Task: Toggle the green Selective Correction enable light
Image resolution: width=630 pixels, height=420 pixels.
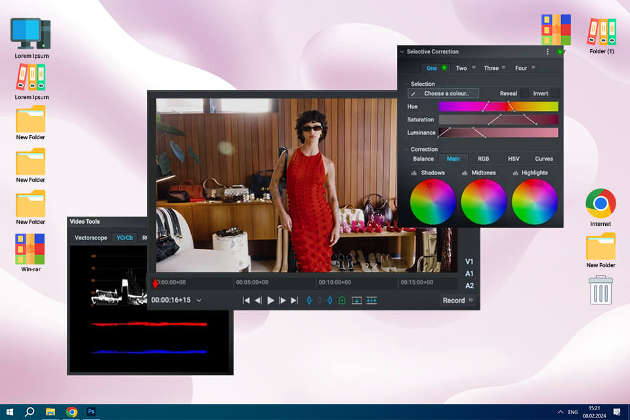Action: coord(559,52)
